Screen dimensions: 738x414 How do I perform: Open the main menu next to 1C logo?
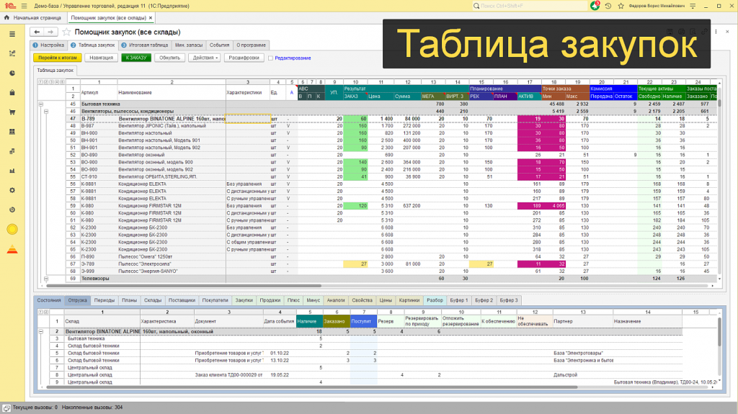click(24, 6)
